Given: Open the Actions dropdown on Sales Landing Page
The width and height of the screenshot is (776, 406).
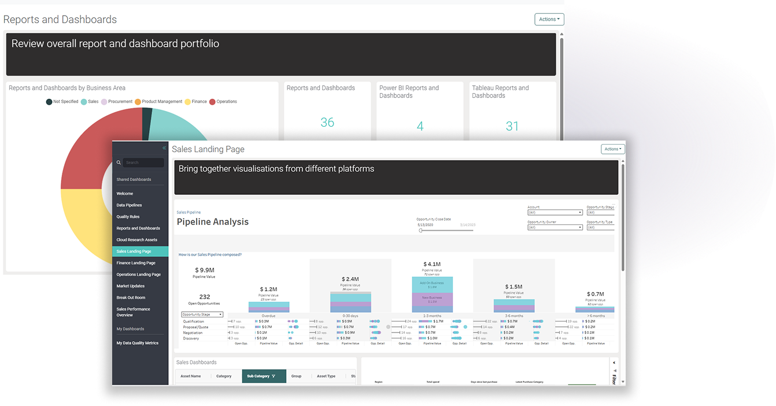Looking at the screenshot, I should point(613,149).
